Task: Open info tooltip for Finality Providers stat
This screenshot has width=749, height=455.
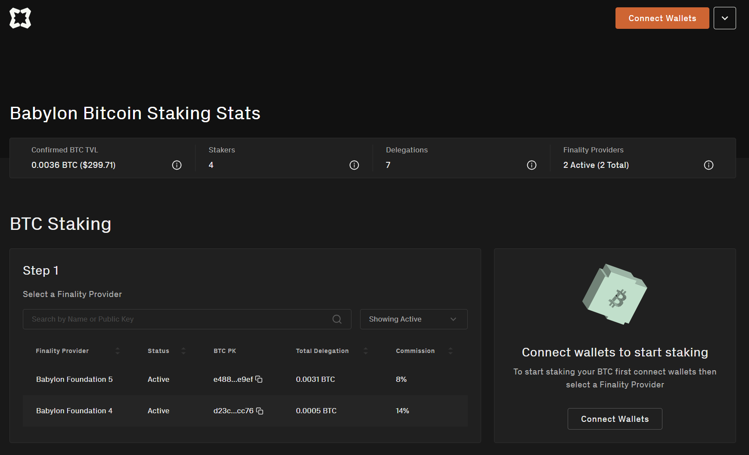Action: (x=709, y=165)
